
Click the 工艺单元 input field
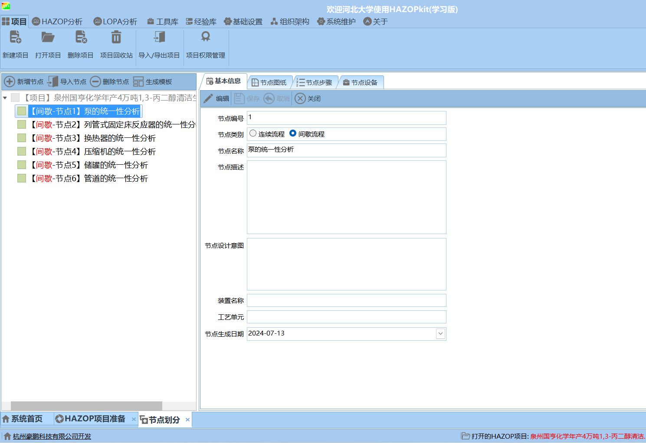pos(347,317)
